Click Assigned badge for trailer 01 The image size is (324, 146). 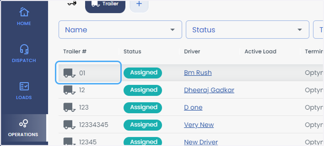tap(143, 73)
